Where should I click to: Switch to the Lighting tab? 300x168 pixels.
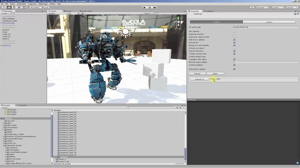point(209,11)
